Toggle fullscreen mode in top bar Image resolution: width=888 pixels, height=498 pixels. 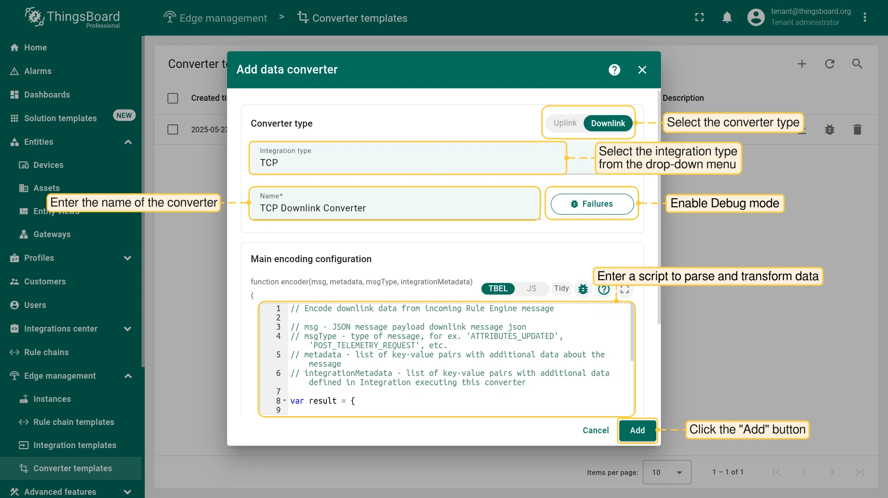699,18
